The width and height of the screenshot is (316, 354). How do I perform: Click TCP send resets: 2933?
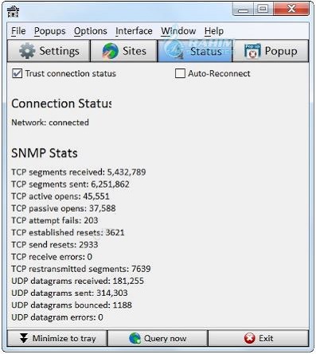click(x=55, y=244)
